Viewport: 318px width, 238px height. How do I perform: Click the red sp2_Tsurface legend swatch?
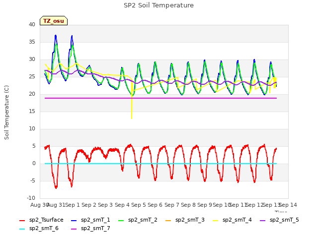pyautogui.click(x=22, y=220)
